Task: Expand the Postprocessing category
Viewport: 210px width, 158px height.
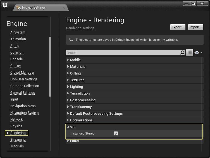Action: (x=82, y=100)
